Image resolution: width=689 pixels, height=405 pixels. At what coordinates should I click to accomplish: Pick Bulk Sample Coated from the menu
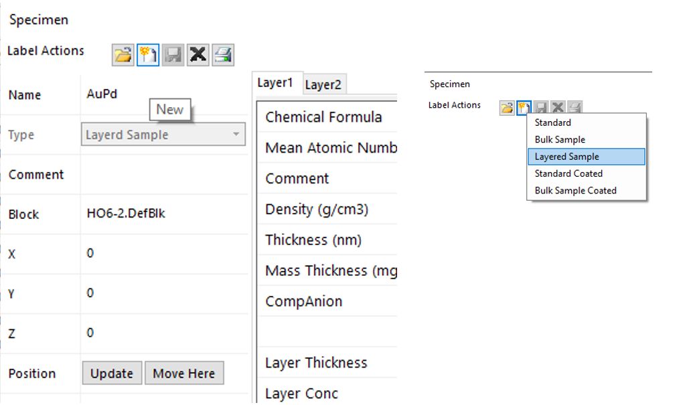click(575, 190)
